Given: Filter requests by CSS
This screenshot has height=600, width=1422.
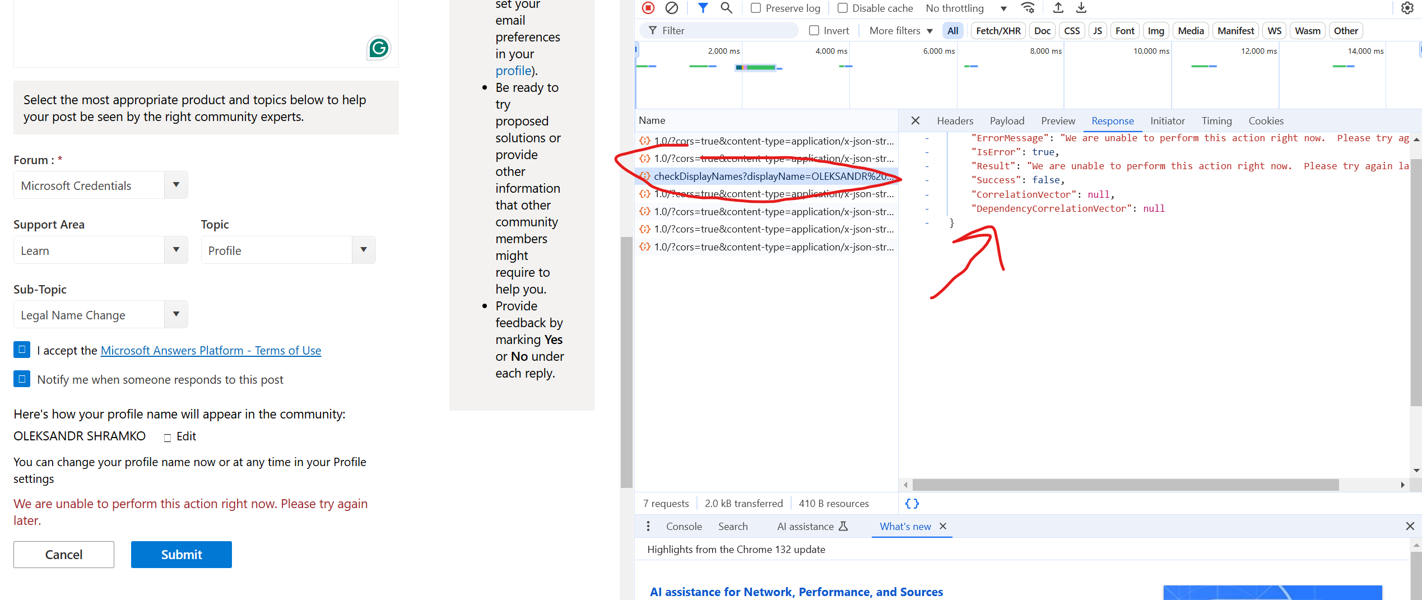Looking at the screenshot, I should 1072,30.
